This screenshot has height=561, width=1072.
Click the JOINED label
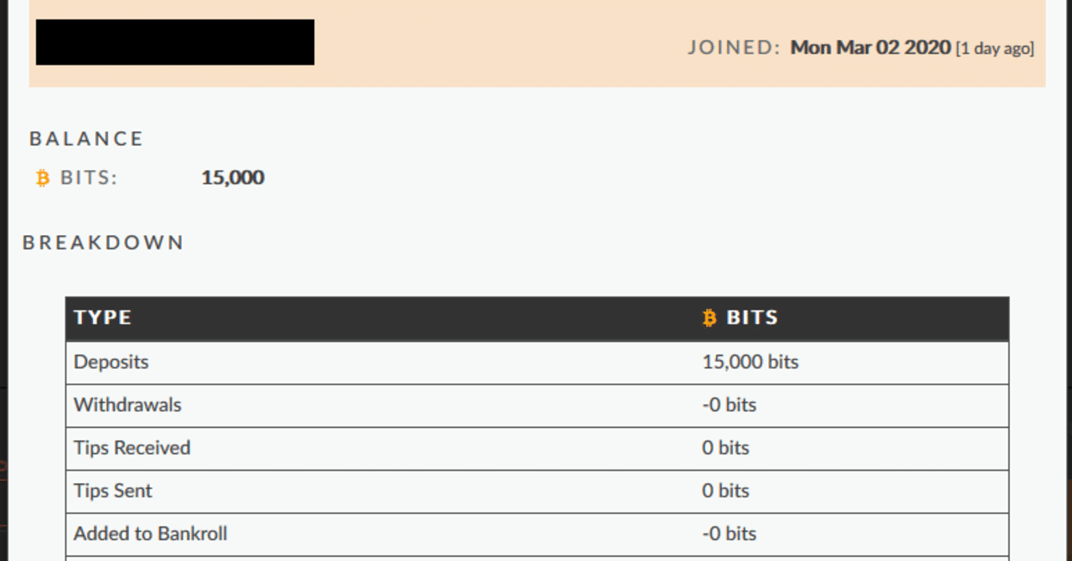click(734, 48)
